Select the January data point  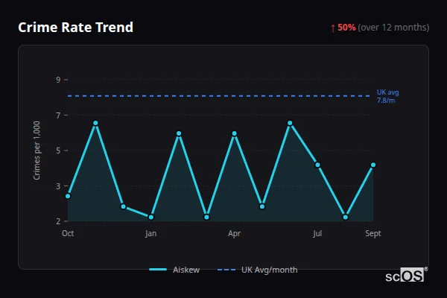pos(151,218)
